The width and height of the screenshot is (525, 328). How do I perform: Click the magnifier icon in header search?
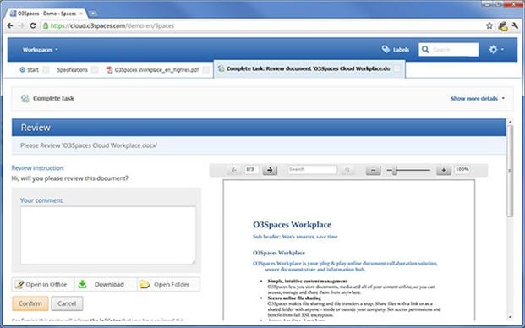[x=425, y=50]
